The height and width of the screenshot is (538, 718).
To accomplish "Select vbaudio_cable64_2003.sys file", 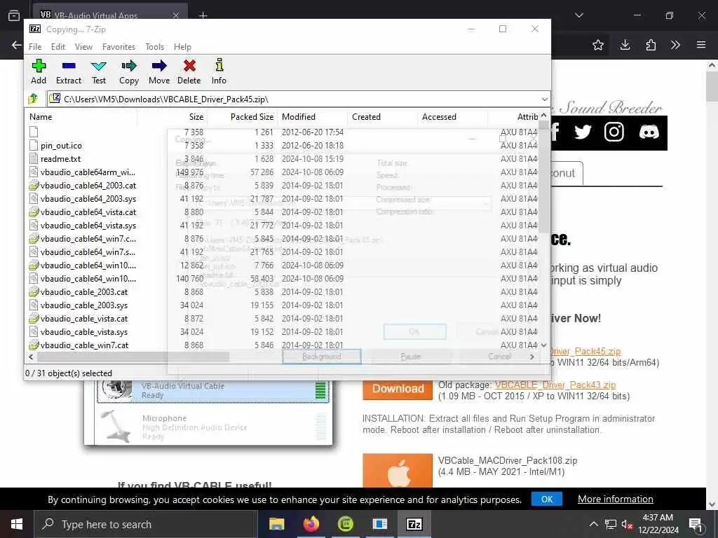I will [x=88, y=198].
